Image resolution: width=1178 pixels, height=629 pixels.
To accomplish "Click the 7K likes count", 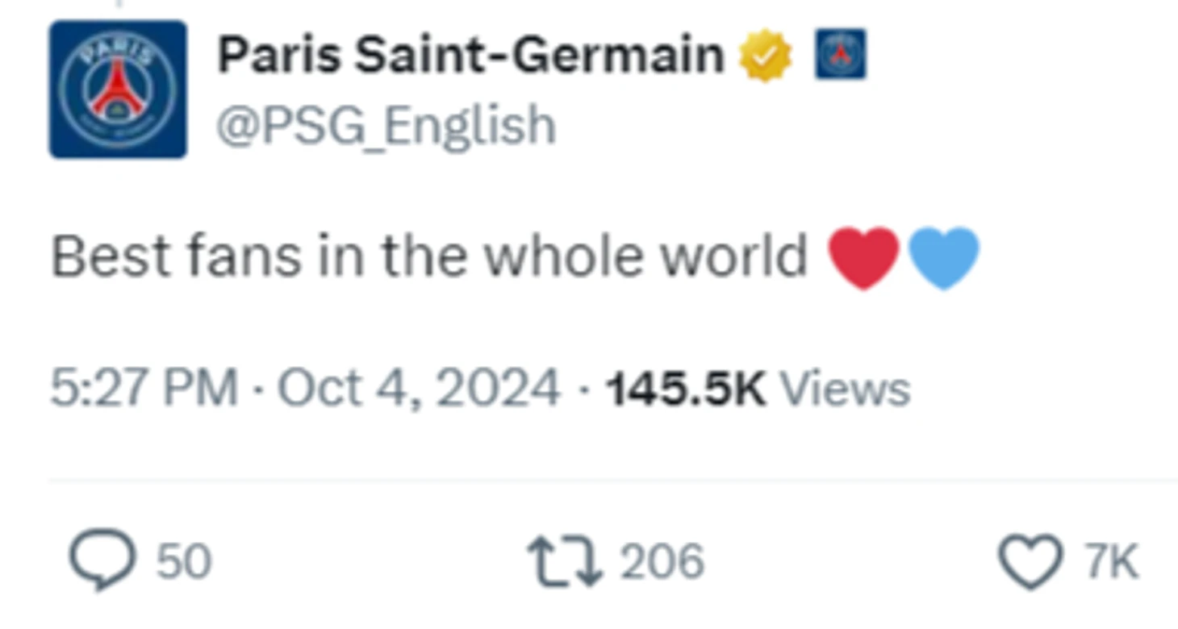I will pyautogui.click(x=1111, y=561).
